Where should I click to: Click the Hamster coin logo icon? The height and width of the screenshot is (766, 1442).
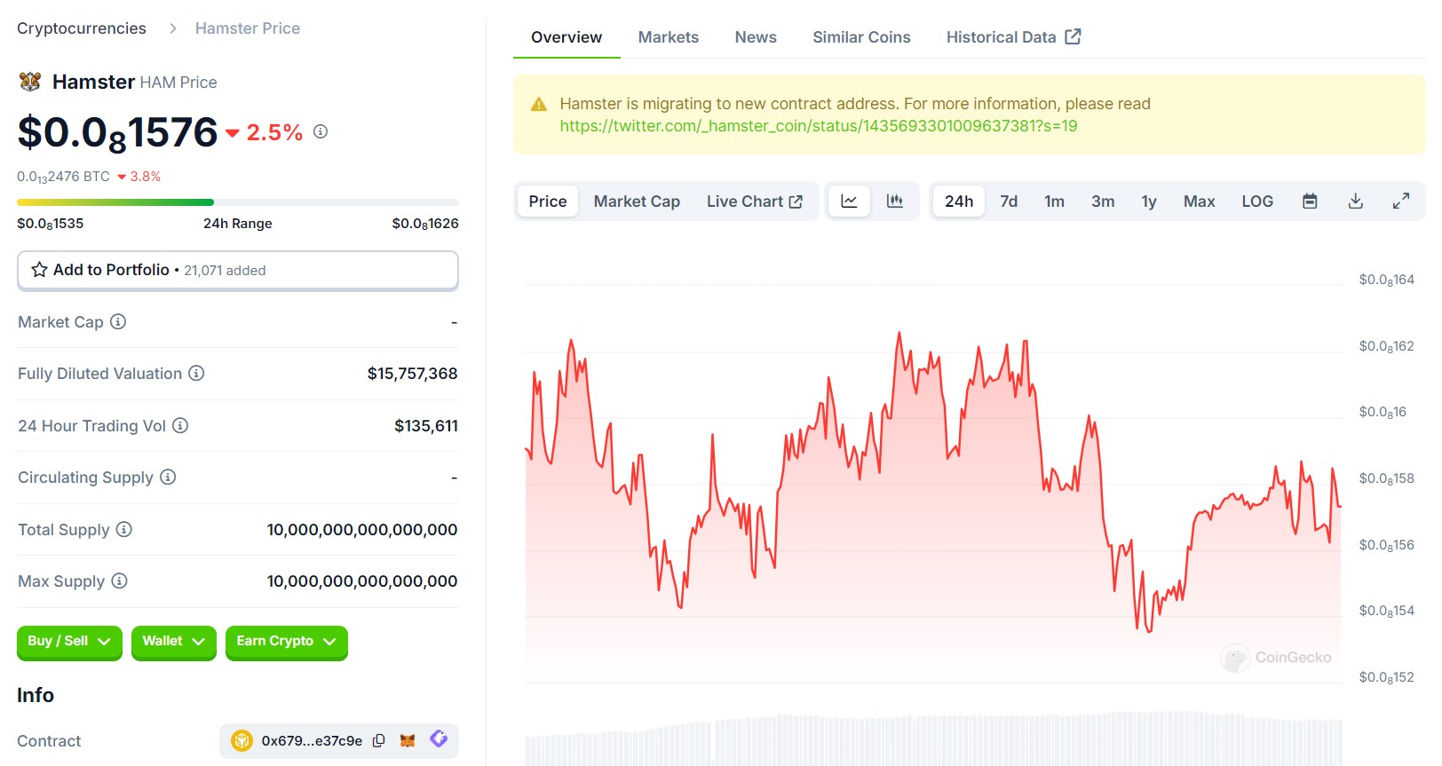pyautogui.click(x=30, y=82)
